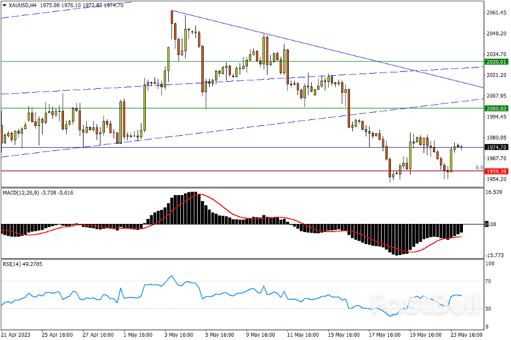The width and height of the screenshot is (511, 340).
Task: Select the green 2030.01 price tag
Action: [496, 62]
